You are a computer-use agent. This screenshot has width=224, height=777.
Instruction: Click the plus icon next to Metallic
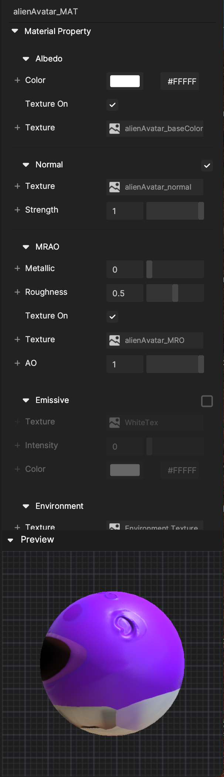[17, 268]
